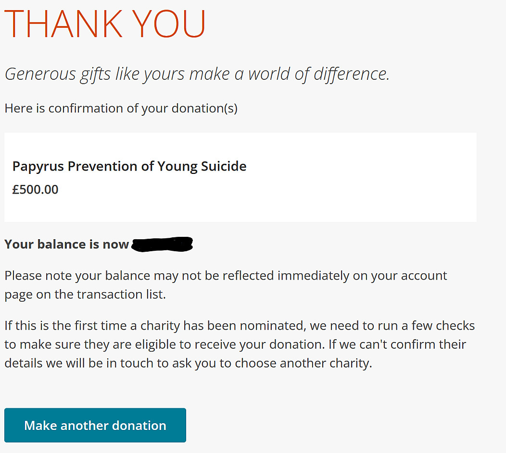The width and height of the screenshot is (506, 453).
Task: Click the blacked-out balance amount
Action: point(162,244)
